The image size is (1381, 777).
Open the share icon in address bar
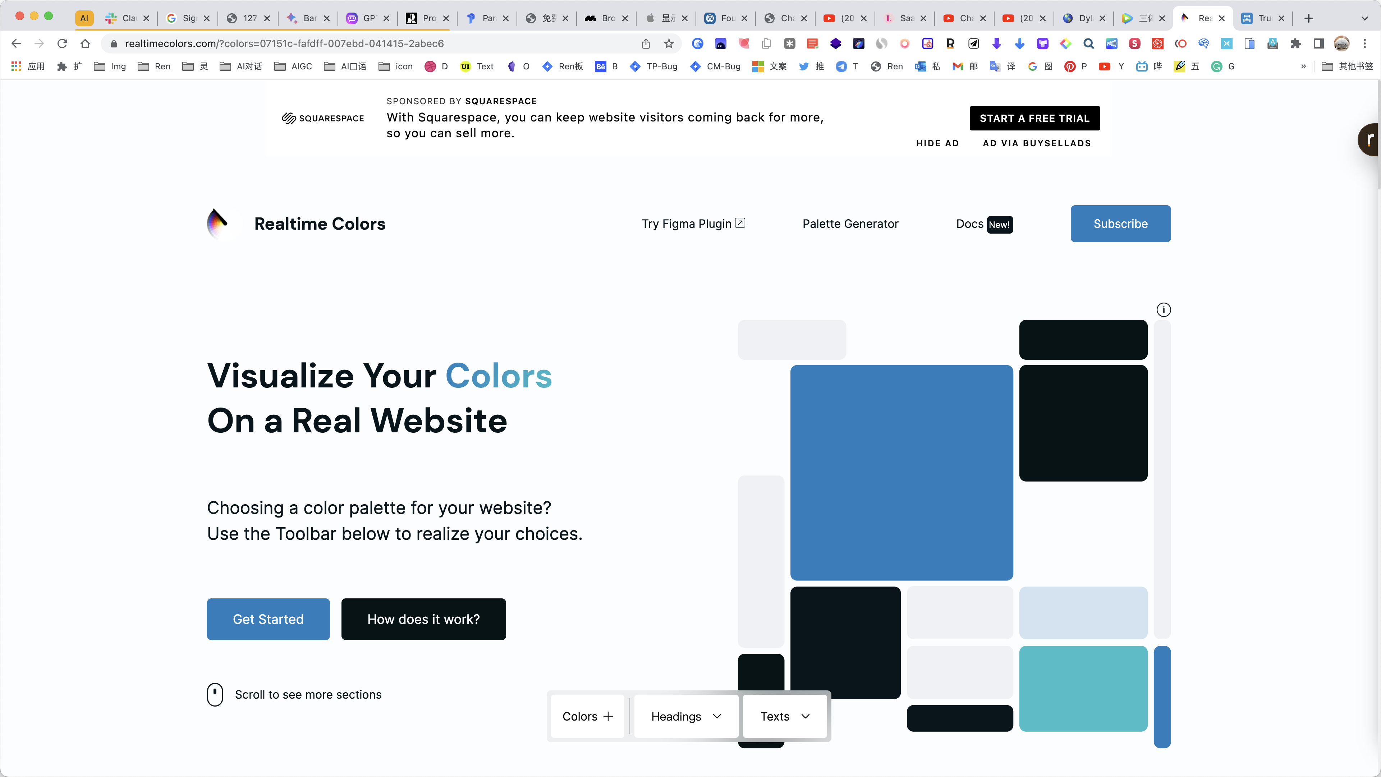pyautogui.click(x=646, y=43)
